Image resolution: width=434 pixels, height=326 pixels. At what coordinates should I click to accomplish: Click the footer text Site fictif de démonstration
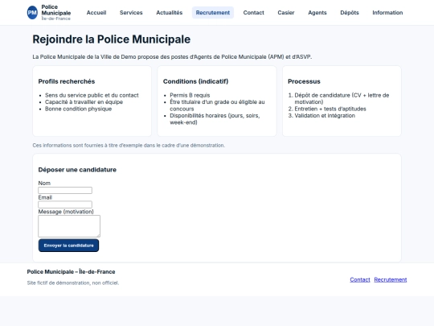(x=73, y=283)
